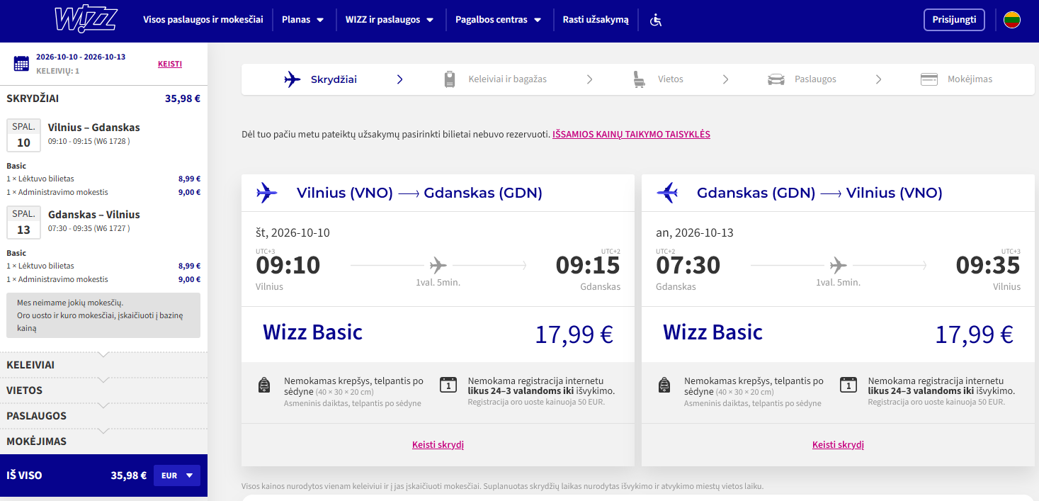Viewport: 1039px width, 501px height.
Task: Click Wizz Basic label in Gdanskas–Vilnius card
Action: (x=712, y=332)
